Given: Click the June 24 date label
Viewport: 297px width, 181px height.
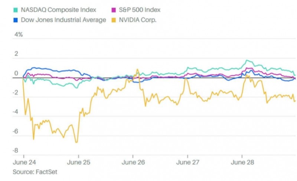Looking at the screenshot, I should pyautogui.click(x=24, y=162).
